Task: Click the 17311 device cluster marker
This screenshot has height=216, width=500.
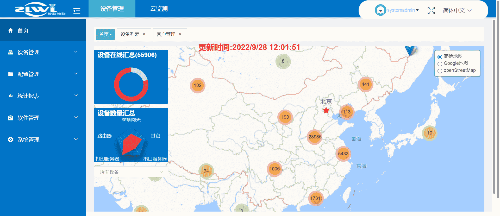Action: point(316,198)
